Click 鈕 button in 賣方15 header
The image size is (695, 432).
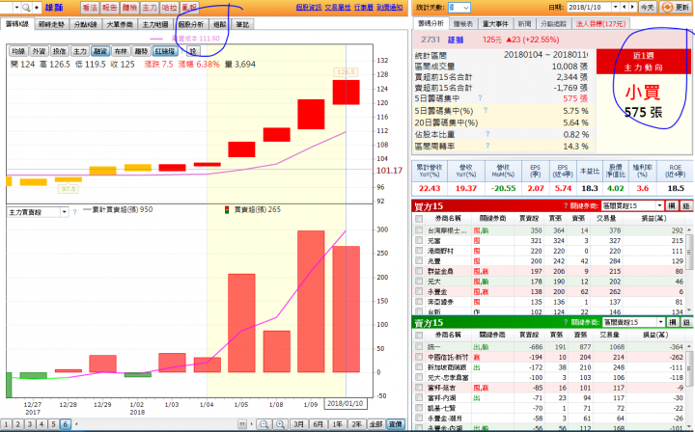686,322
